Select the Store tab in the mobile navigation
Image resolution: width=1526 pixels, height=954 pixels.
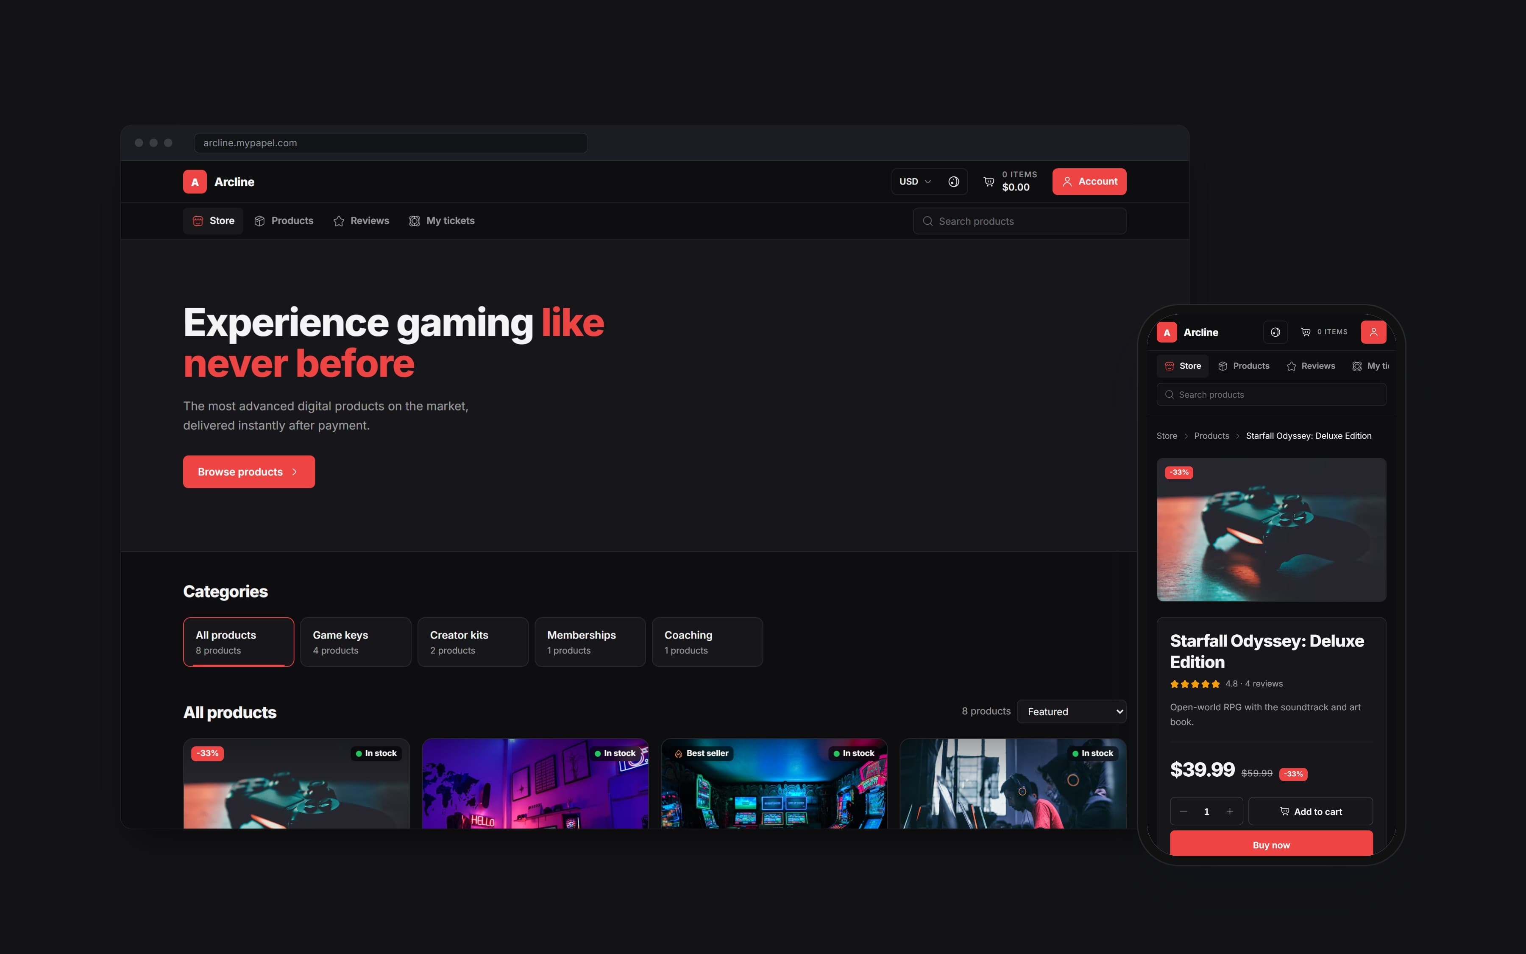pos(1183,366)
